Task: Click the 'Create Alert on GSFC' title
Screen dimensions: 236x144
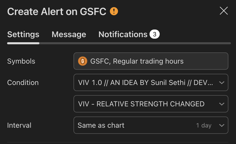Action: 56,11
